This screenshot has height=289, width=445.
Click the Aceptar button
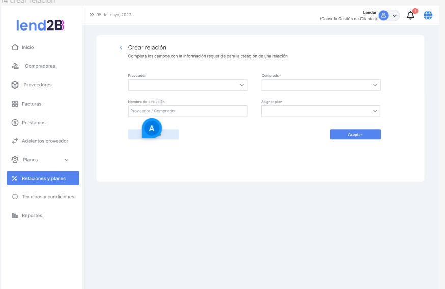355,134
